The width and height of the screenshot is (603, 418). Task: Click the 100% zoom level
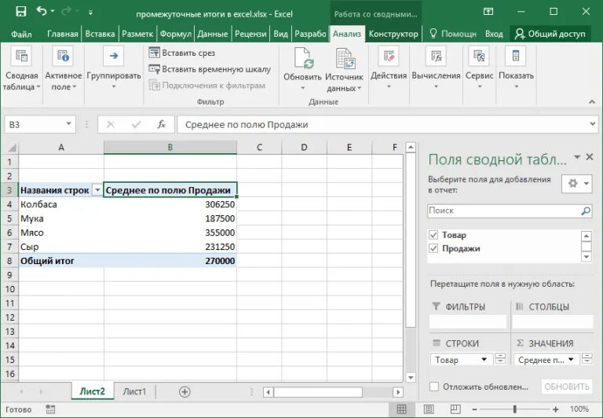(x=579, y=409)
